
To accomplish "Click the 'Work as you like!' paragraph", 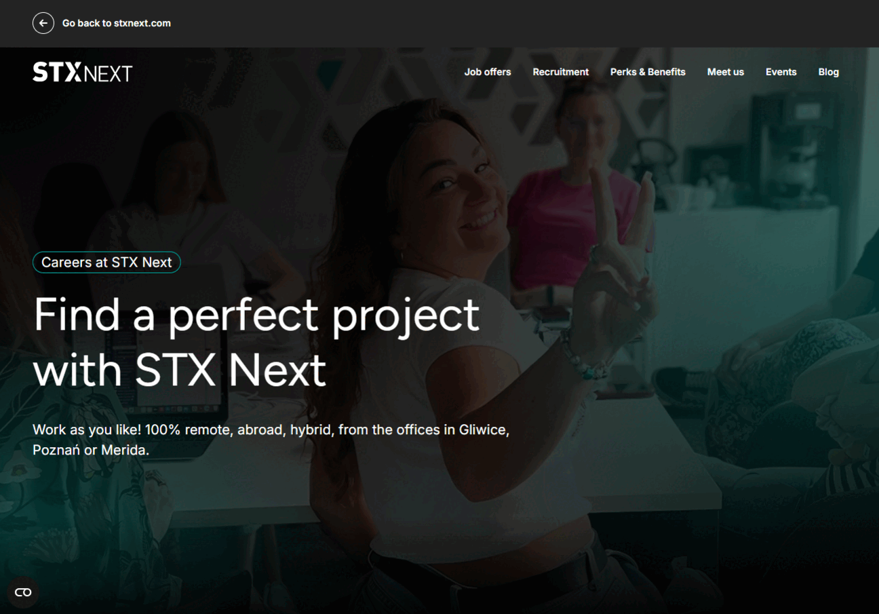I will [x=271, y=440].
